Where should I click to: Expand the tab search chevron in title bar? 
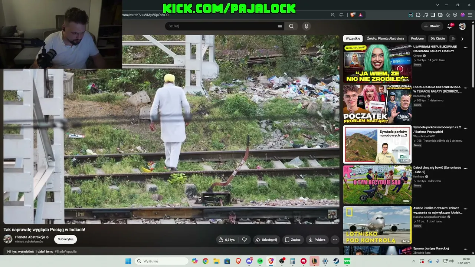(438, 5)
